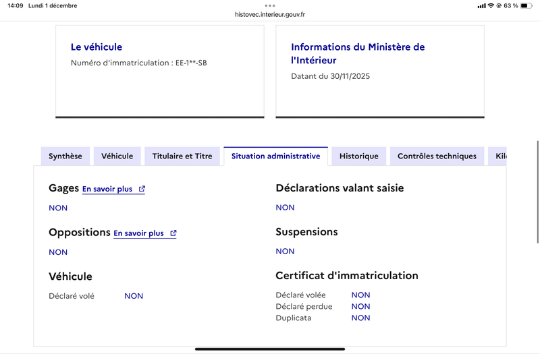Screen dimensions: 540x354
Task: Open the Synthèse tab
Action: coord(65,156)
